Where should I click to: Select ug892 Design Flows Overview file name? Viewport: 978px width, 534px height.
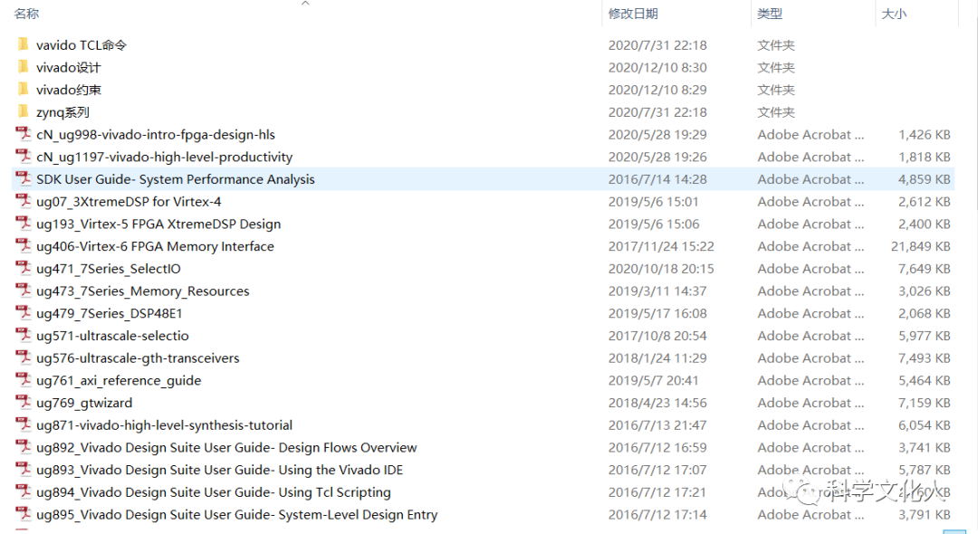point(226,447)
